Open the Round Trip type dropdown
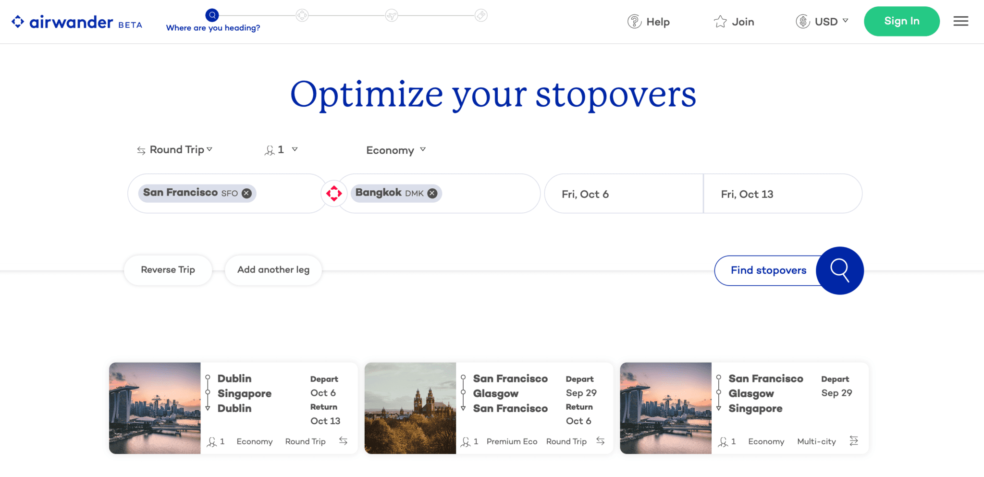Viewport: 984px width, 477px height. [175, 149]
